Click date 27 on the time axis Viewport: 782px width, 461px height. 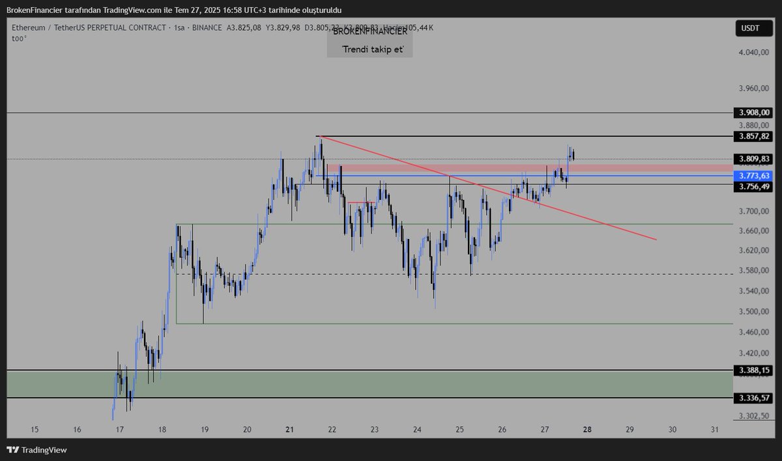click(x=545, y=430)
